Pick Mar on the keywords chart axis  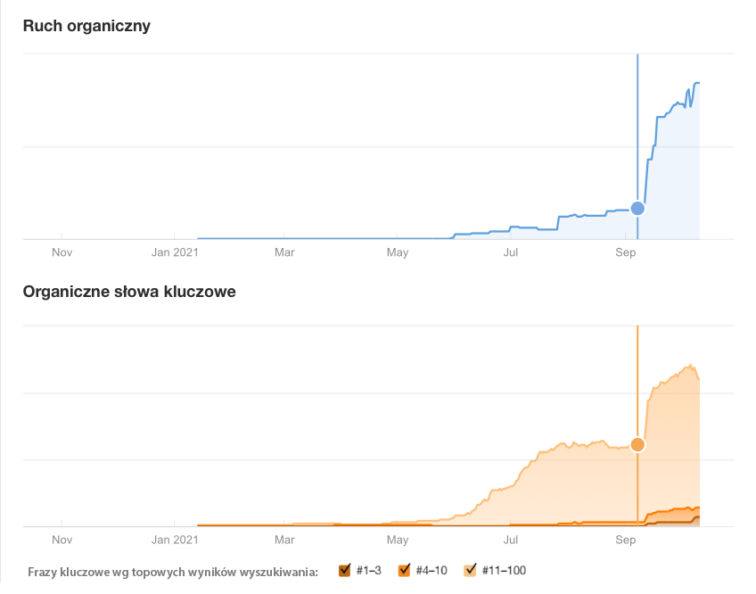[284, 540]
